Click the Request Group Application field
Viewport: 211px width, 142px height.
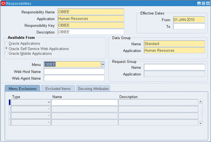(174, 74)
